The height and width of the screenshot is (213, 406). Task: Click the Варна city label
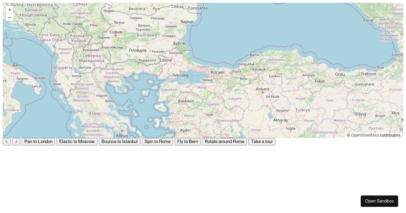[x=187, y=22]
